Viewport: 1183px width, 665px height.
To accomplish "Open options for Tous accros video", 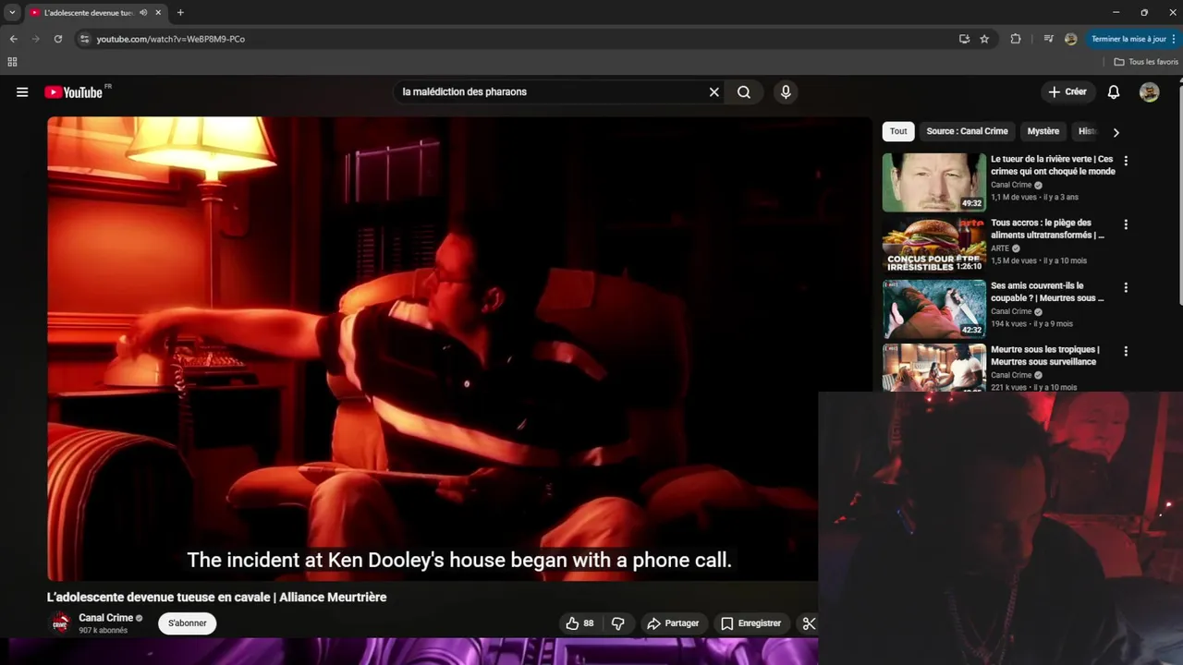I will click(x=1126, y=224).
